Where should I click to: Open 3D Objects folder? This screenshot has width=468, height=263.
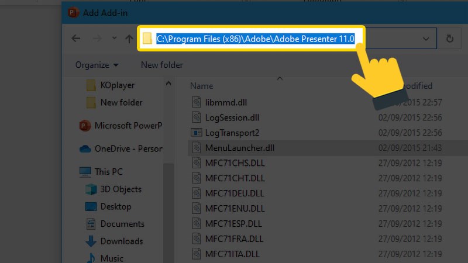[x=121, y=189]
